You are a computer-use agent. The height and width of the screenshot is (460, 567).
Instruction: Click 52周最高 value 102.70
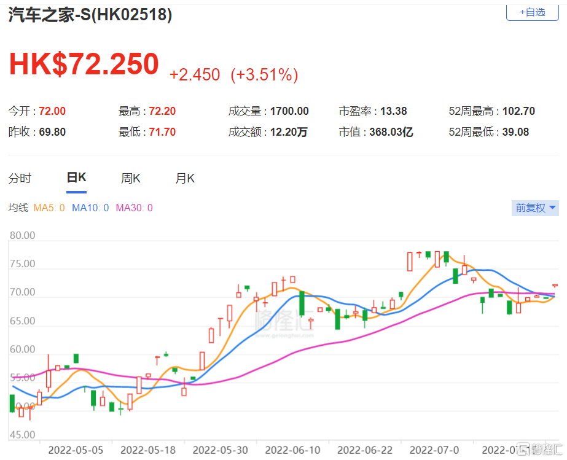(519, 111)
